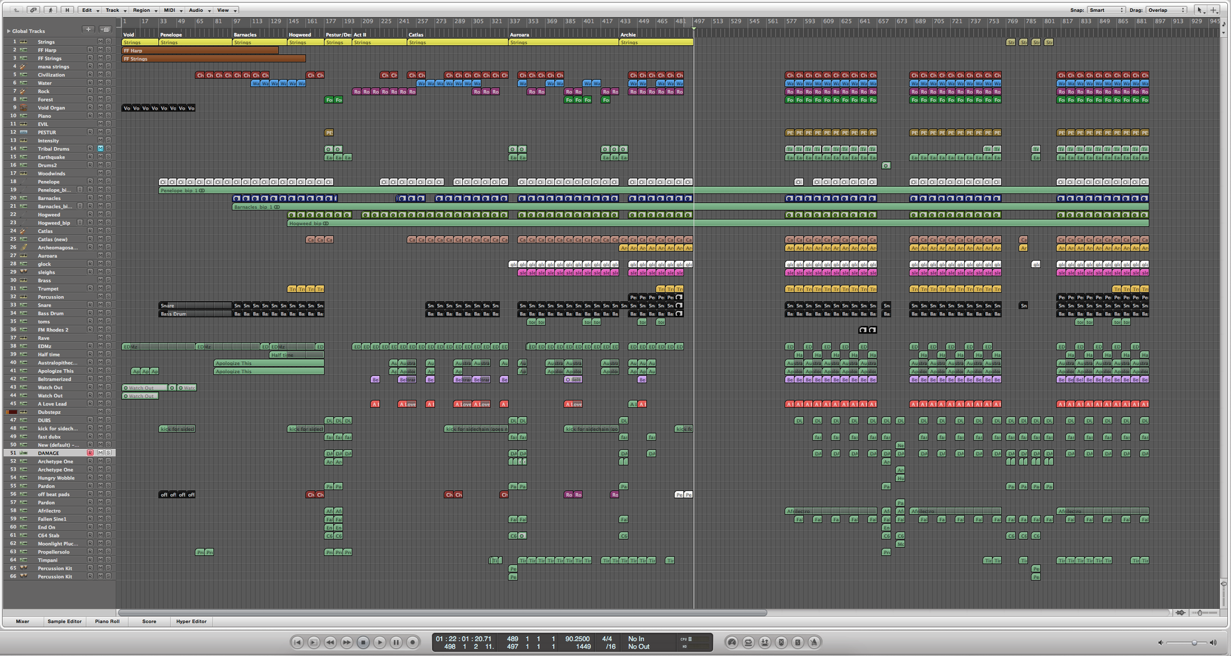This screenshot has width=1231, height=656.
Task: Expand the Global Tracks disclosure triangle
Action: pos(8,31)
